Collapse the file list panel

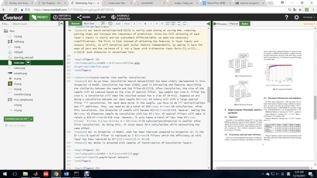tap(60, 24)
